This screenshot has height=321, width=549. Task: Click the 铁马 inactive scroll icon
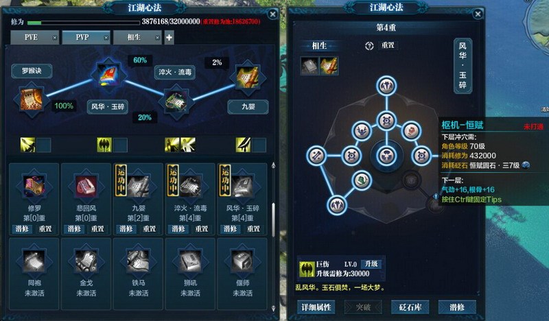[x=138, y=261]
